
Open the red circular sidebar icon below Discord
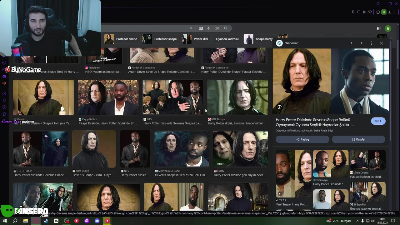pyautogui.click(x=4, y=83)
